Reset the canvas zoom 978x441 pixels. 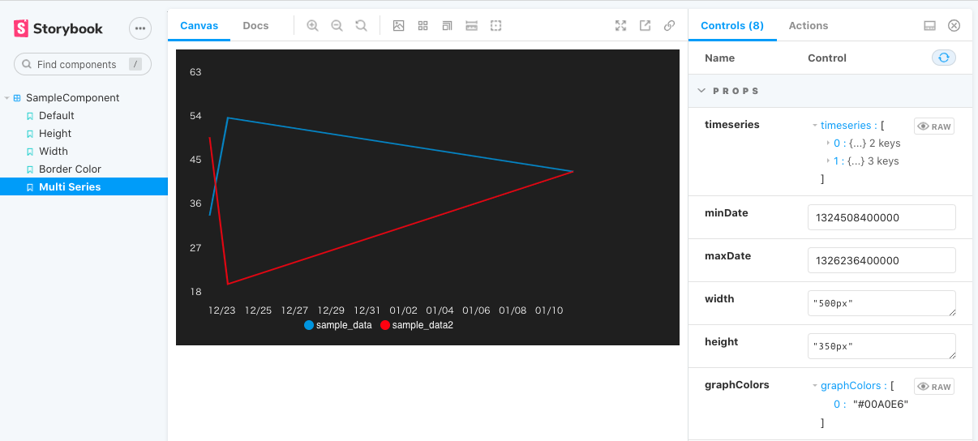(x=361, y=25)
